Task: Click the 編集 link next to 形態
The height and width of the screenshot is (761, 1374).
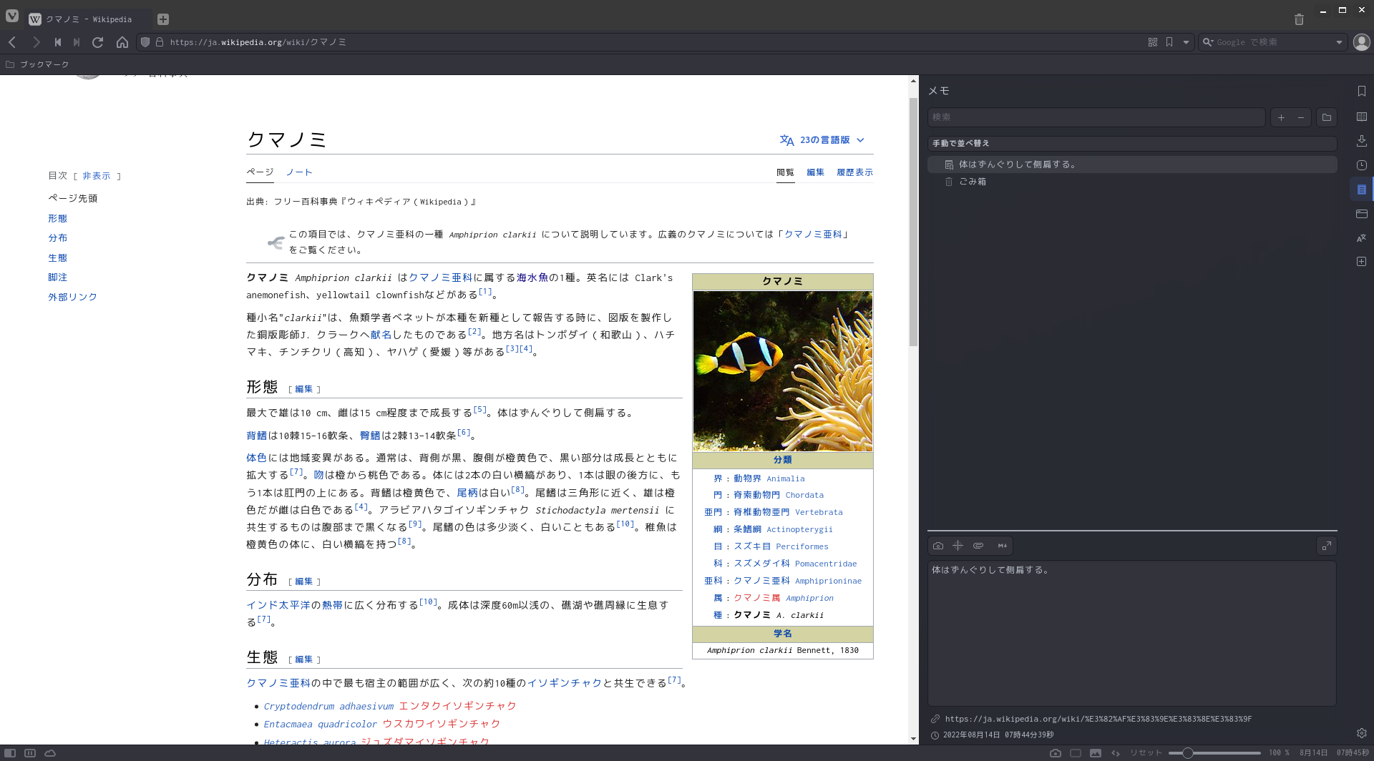Action: point(303,388)
